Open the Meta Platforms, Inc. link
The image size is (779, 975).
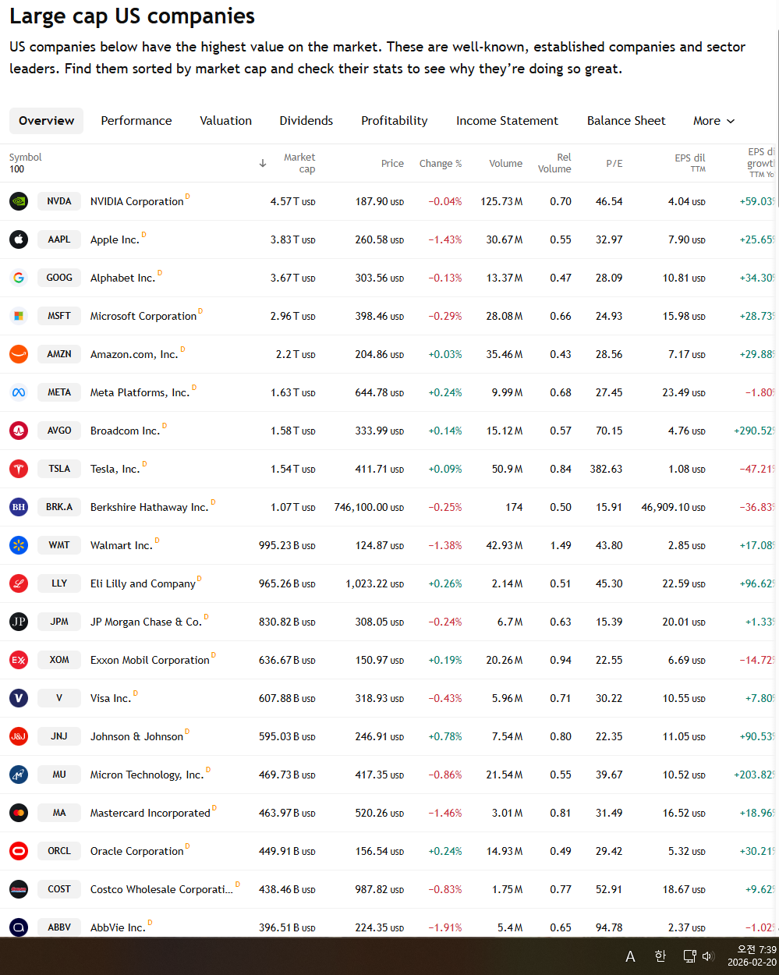(140, 392)
